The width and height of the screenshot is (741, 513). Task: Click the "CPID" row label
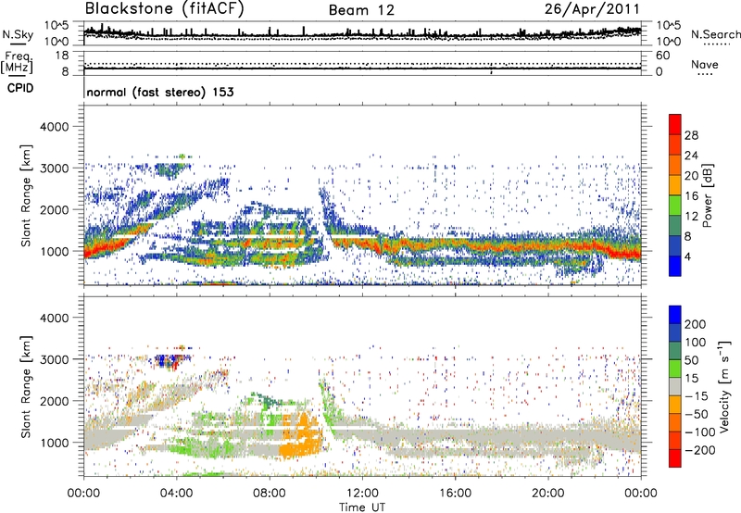click(20, 88)
